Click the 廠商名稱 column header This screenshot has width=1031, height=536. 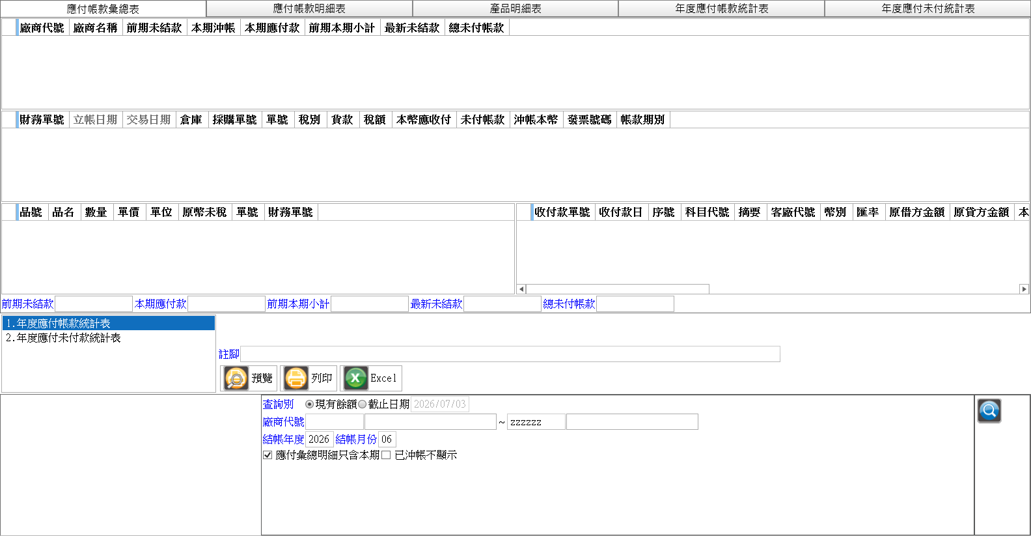(96, 28)
